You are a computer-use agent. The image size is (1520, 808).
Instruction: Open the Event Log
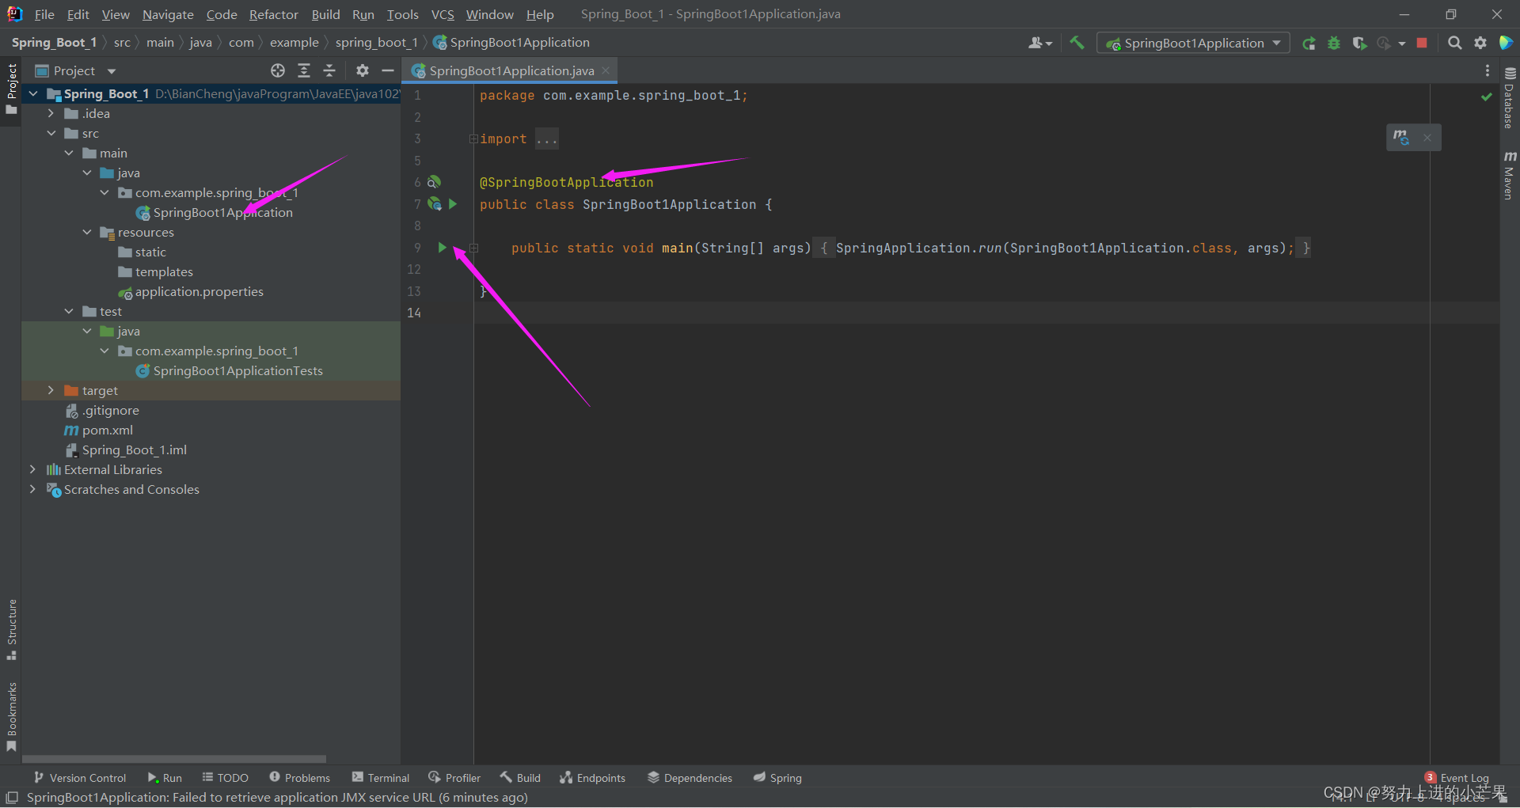(x=1457, y=778)
